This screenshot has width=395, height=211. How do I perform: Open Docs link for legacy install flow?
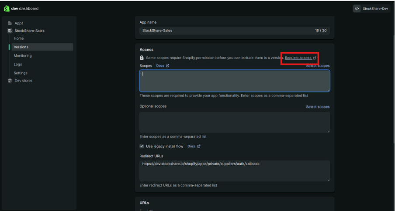[191, 146]
